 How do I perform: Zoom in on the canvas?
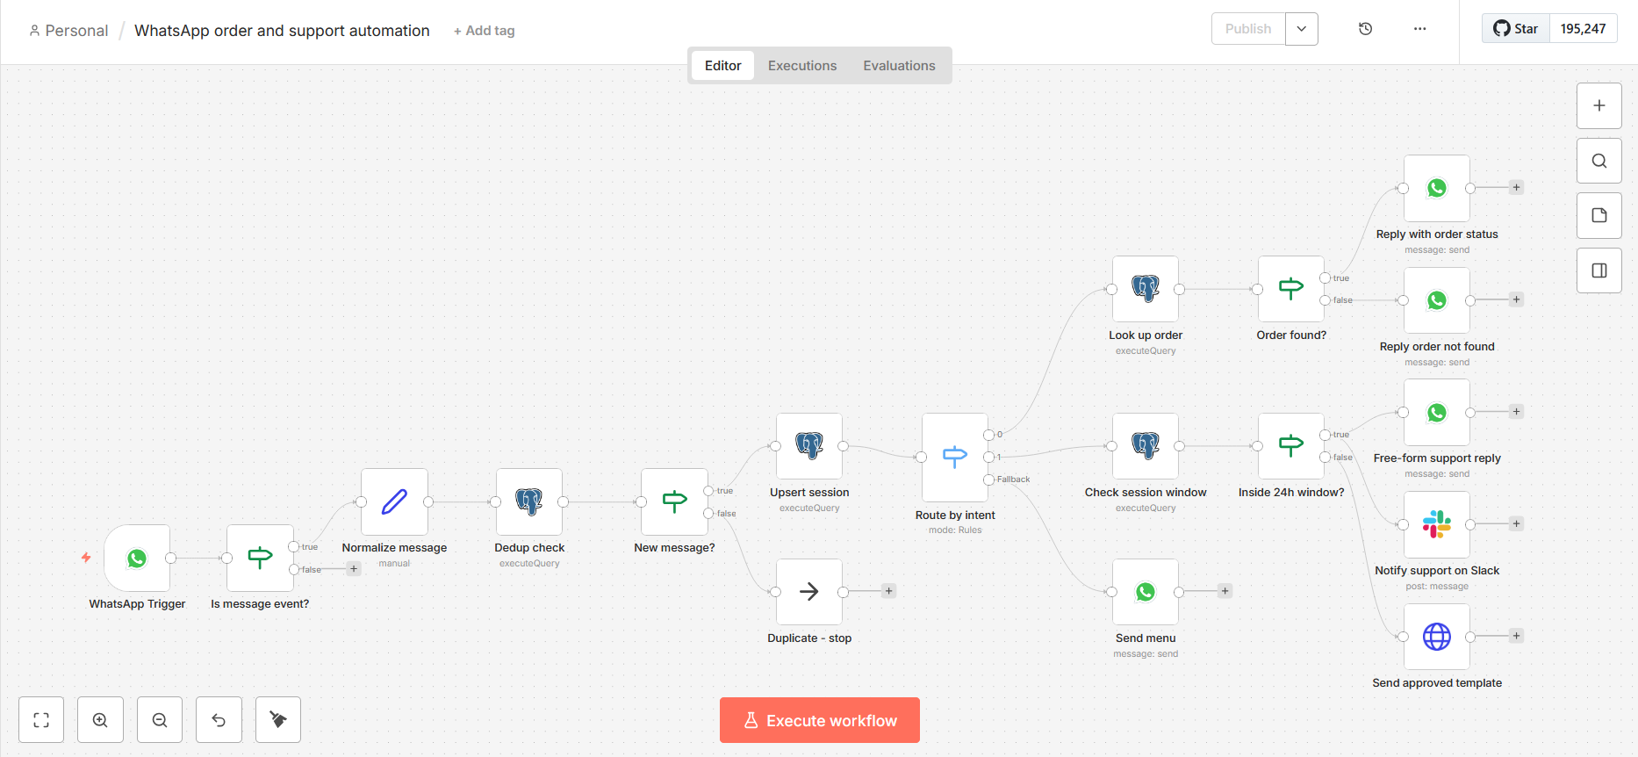coord(100,720)
